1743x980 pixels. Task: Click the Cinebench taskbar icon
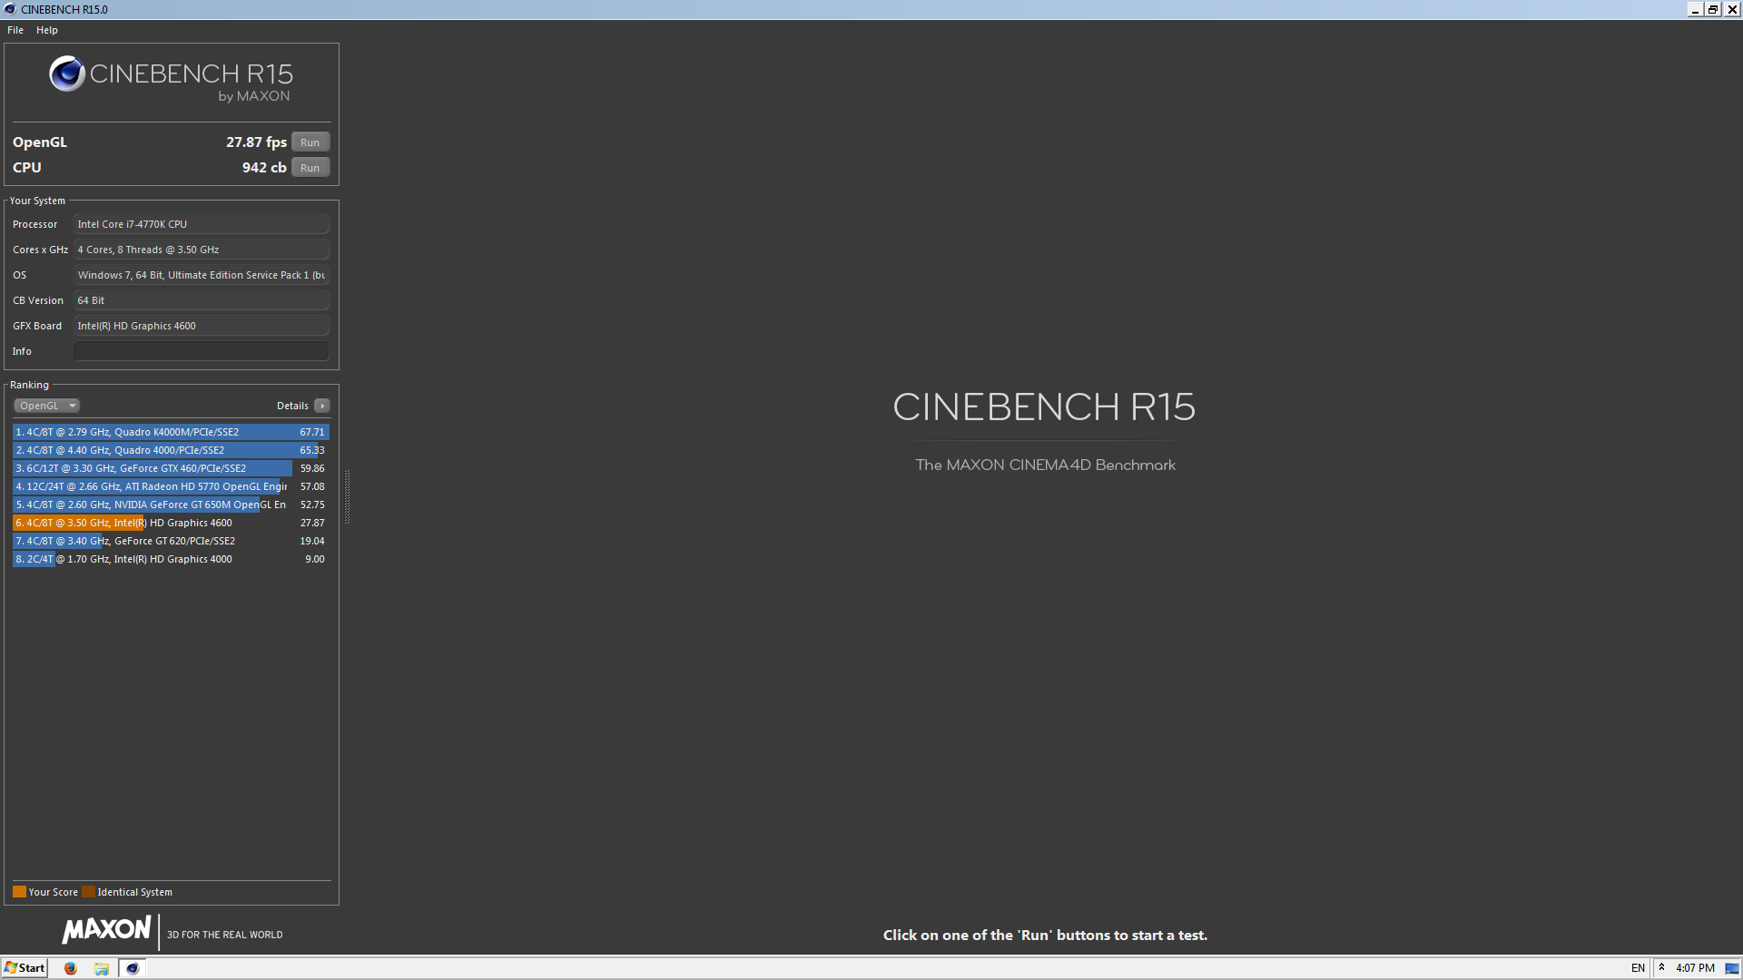(x=133, y=968)
